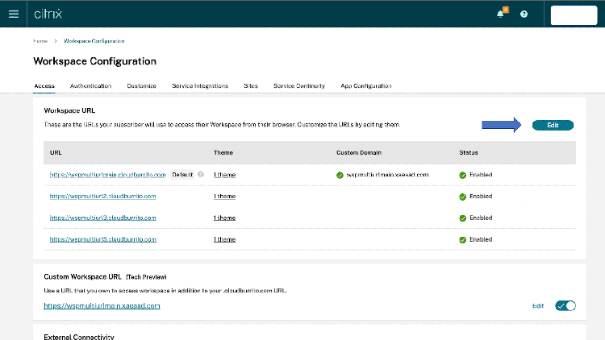Open the notifications bell
The height and width of the screenshot is (340, 605).
tap(500, 15)
